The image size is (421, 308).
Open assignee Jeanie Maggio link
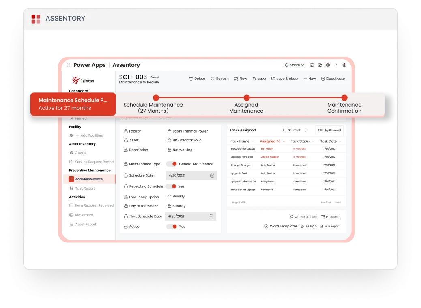click(270, 157)
